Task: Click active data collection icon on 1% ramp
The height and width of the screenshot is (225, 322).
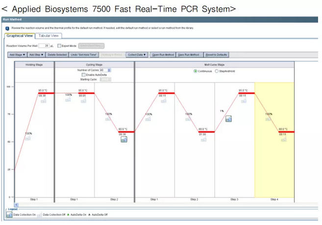Action: pos(228,119)
